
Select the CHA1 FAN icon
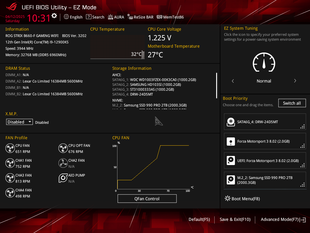pos(10,163)
